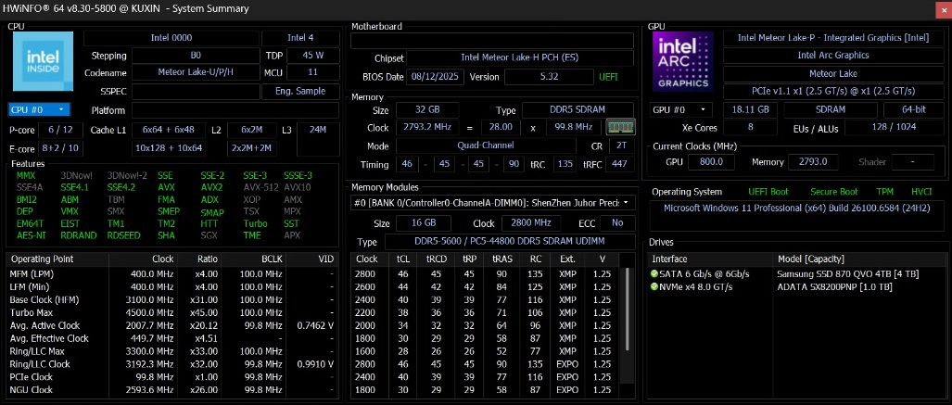Image resolution: width=952 pixels, height=405 pixels.
Task: Click the Intel Meteor Lake-H PCH chipset
Action: tap(520, 58)
